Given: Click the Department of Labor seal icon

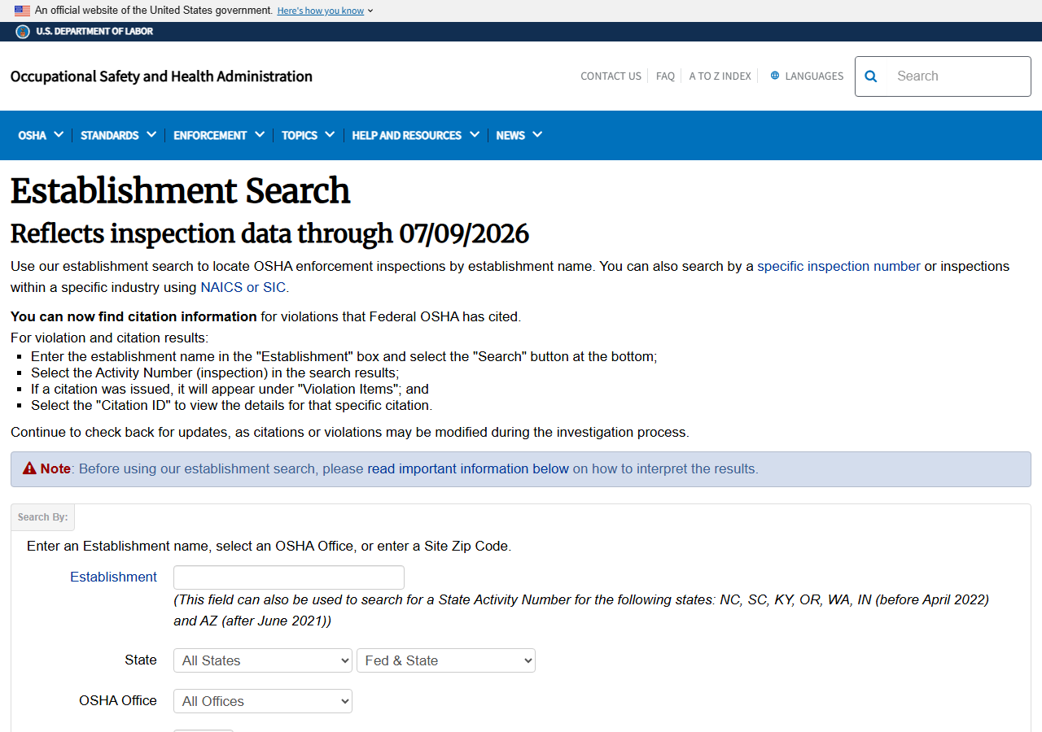Looking at the screenshot, I should (23, 32).
